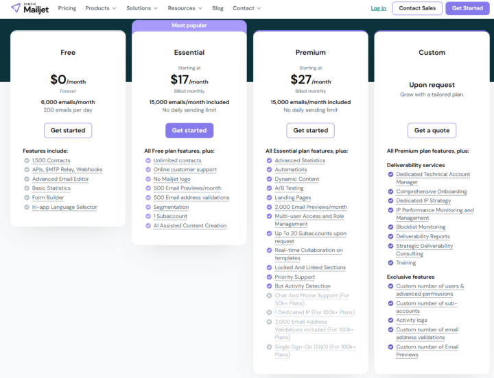Image resolution: width=494 pixels, height=378 pixels.
Task: Click cross icon beside 1 Dedicated IP
Action: [x=269, y=312]
